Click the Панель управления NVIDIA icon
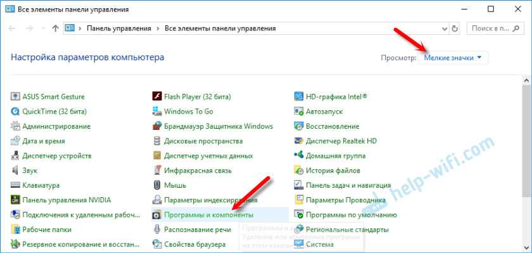The width and height of the screenshot is (532, 253). click(x=15, y=200)
